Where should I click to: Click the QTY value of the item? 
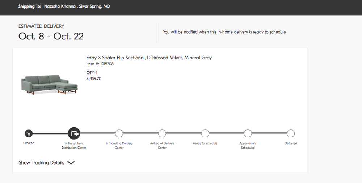coord(97,73)
